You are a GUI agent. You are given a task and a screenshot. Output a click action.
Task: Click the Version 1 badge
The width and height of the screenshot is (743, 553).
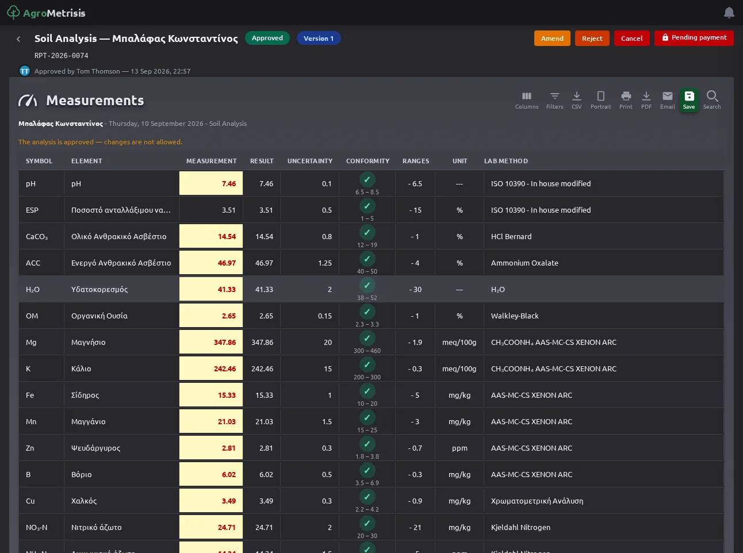pyautogui.click(x=319, y=39)
